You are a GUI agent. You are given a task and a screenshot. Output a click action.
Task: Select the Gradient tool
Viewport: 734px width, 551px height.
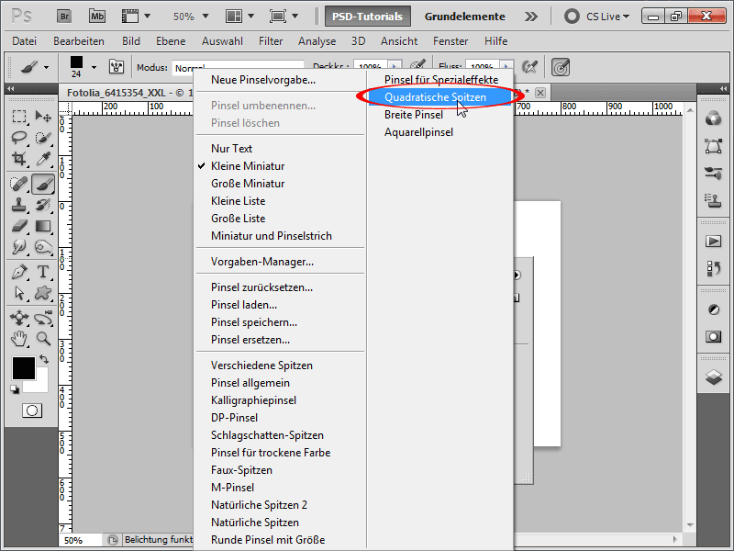pos(43,226)
